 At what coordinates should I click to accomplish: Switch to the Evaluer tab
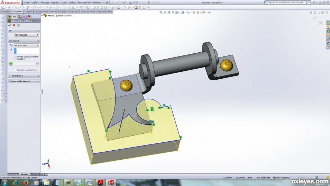(x=63, y=11)
